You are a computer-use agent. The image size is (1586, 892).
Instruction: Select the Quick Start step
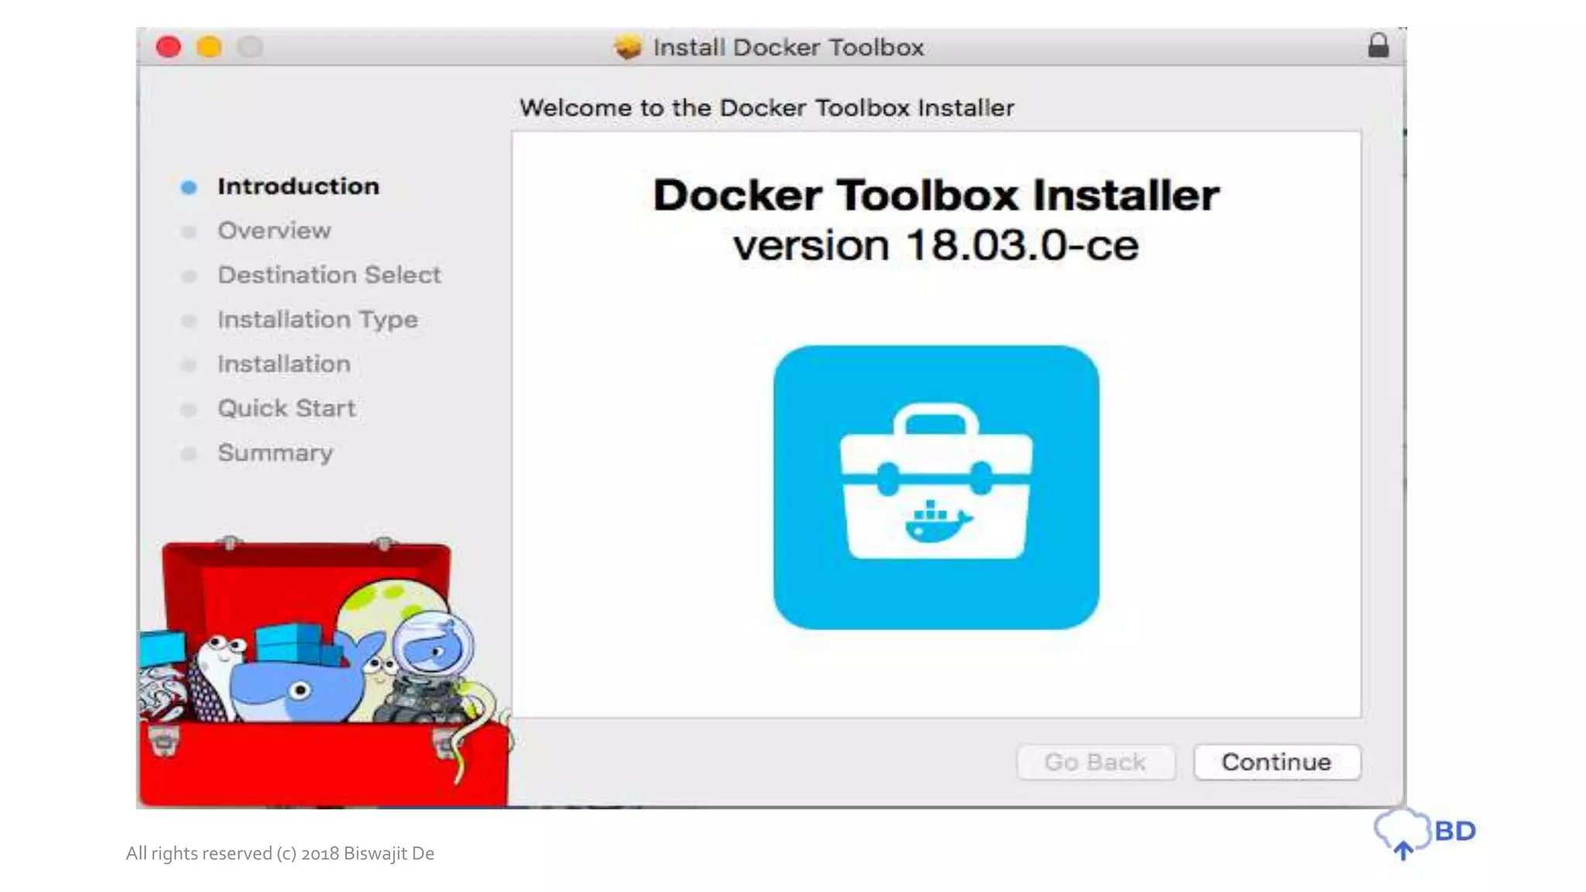(x=287, y=408)
